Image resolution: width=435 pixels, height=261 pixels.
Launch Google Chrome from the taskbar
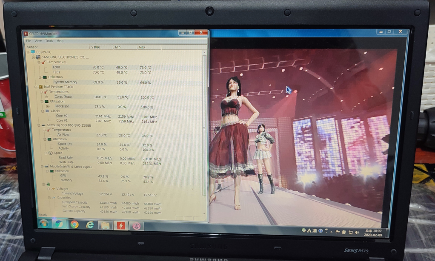tap(74, 224)
